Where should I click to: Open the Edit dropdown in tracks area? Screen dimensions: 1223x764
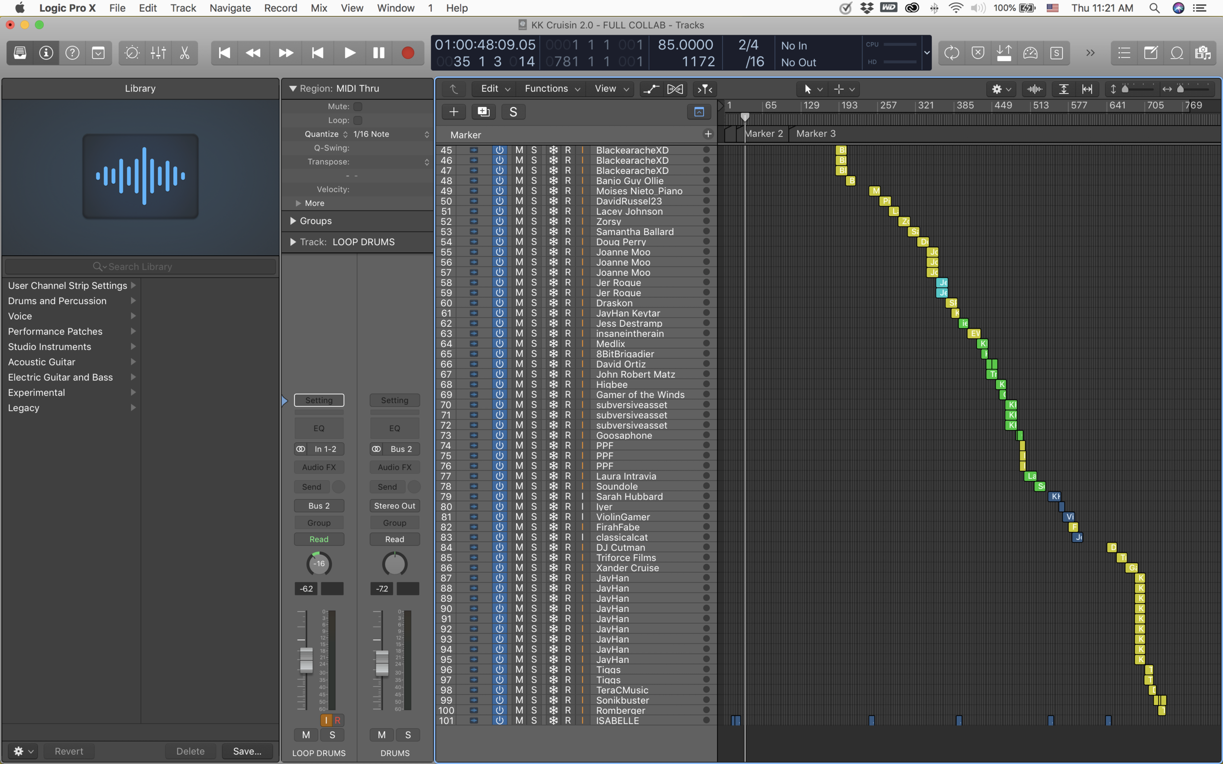(495, 89)
